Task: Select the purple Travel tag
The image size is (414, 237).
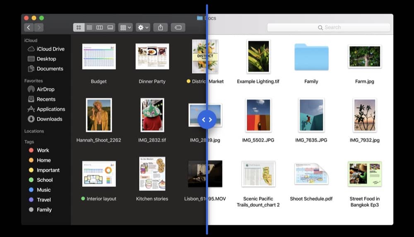Action: [40, 200]
